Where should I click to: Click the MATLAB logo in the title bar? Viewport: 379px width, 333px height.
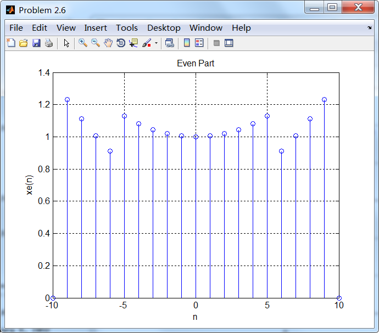(x=10, y=10)
